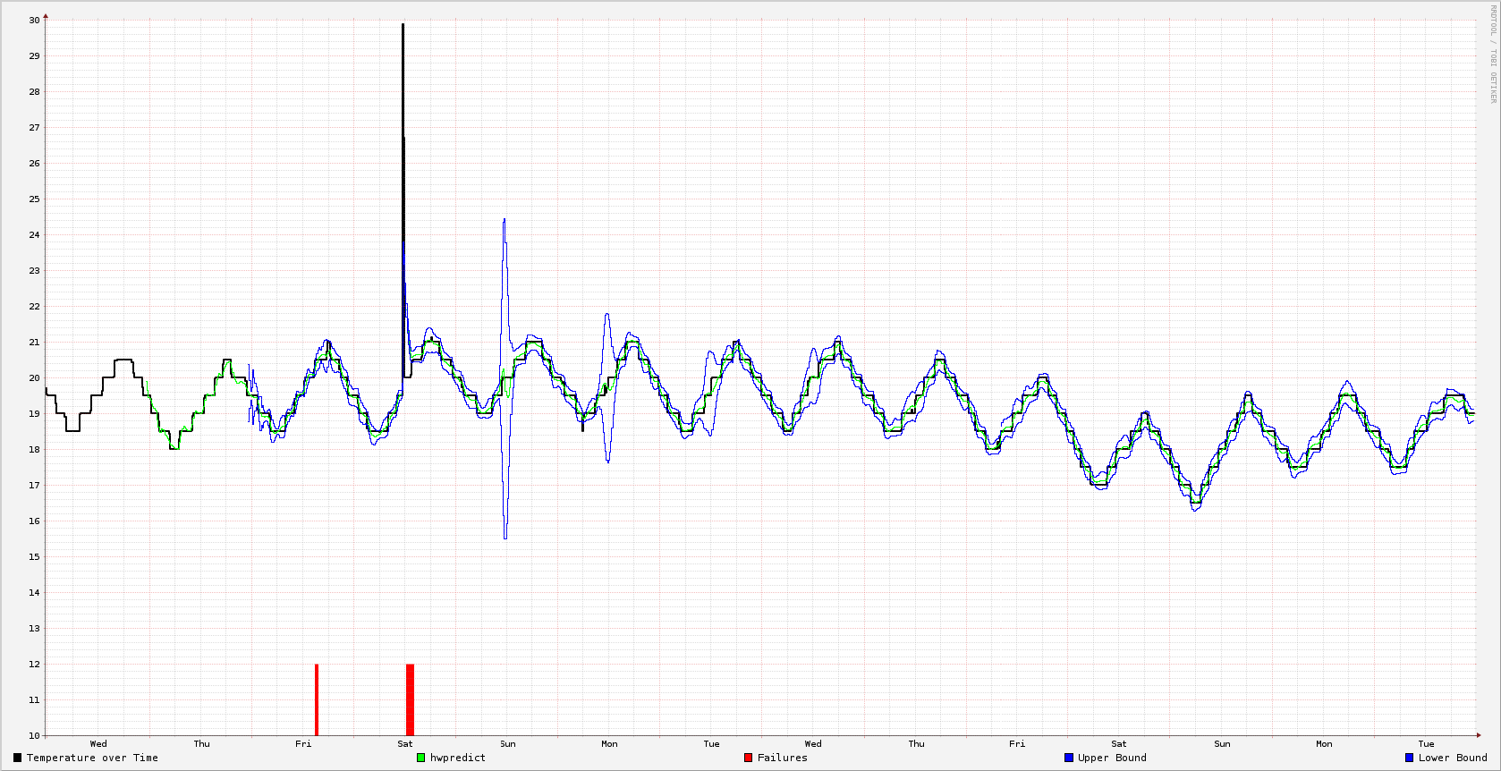Click the Fri label beside the thin red bar
The image size is (1501, 771).
(x=303, y=743)
